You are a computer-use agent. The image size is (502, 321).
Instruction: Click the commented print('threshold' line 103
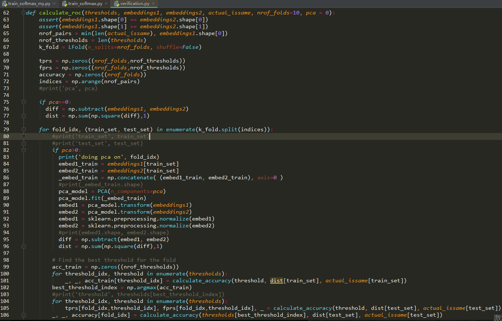coord(138,294)
